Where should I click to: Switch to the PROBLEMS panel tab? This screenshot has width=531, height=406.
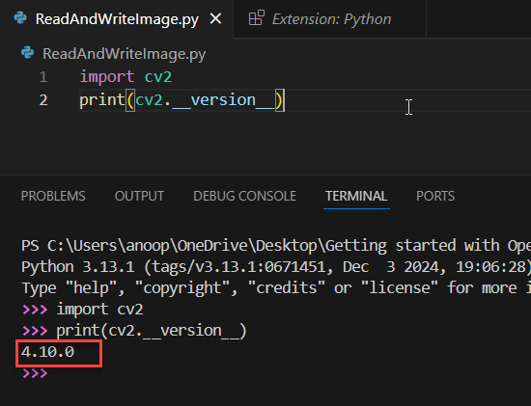coord(53,196)
